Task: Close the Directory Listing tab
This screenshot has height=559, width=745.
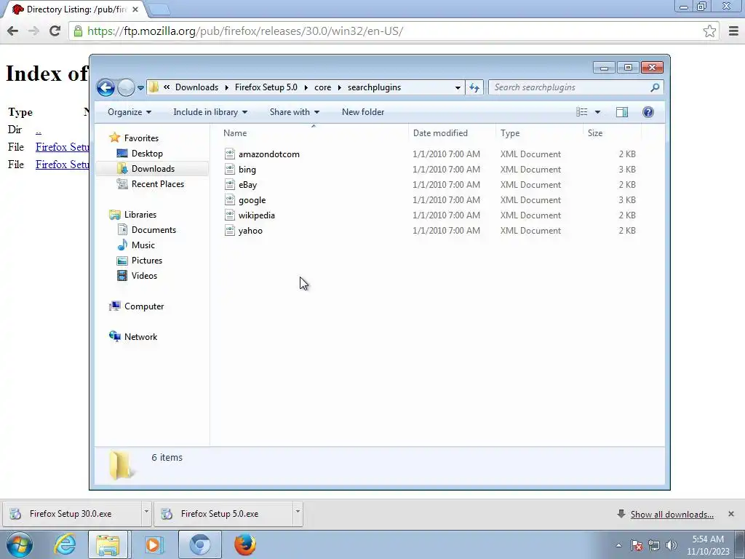Action: [x=135, y=9]
